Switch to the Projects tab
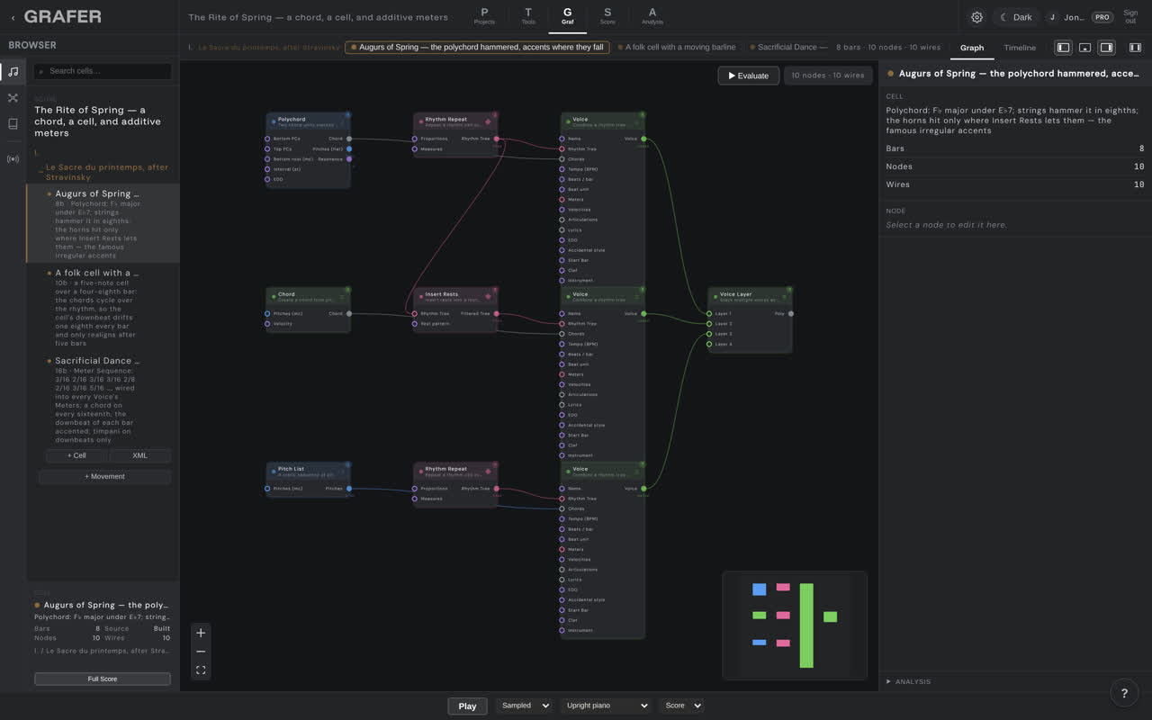Screen dimensions: 1152x720 point(484,16)
